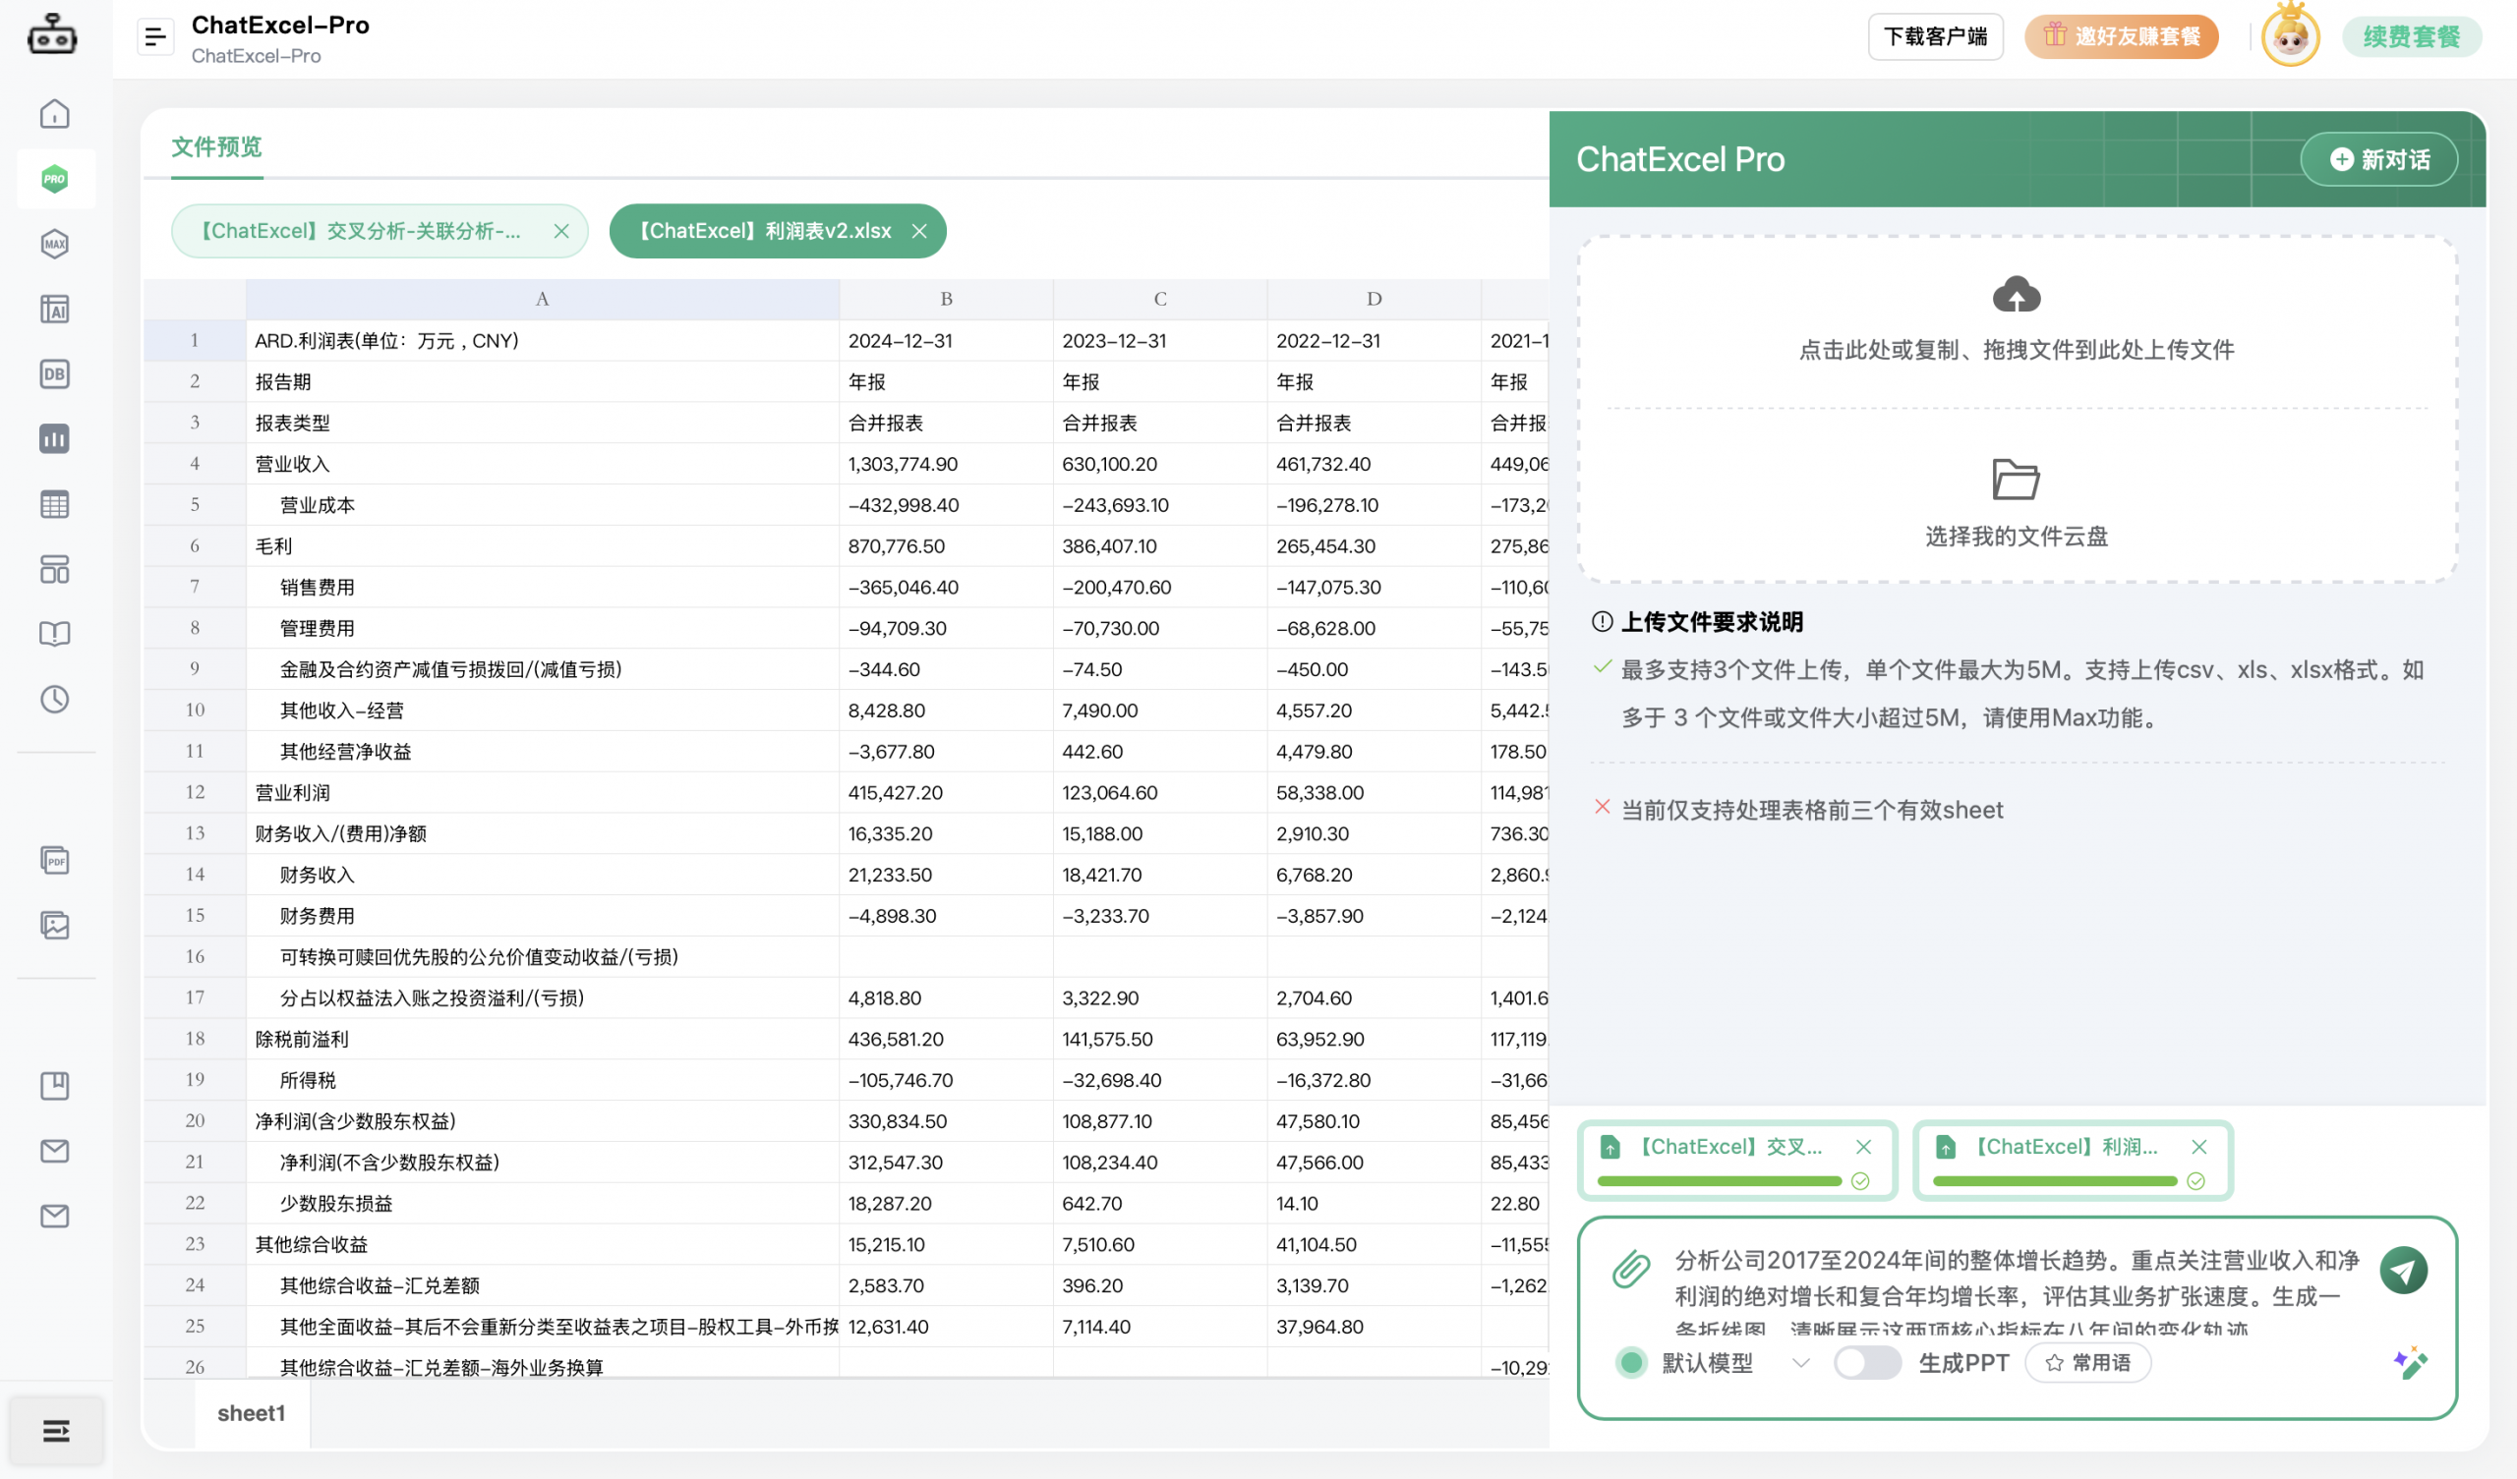Select the PRO feature icon in sidebar
Image resolution: width=2517 pixels, height=1479 pixels.
coord(55,178)
